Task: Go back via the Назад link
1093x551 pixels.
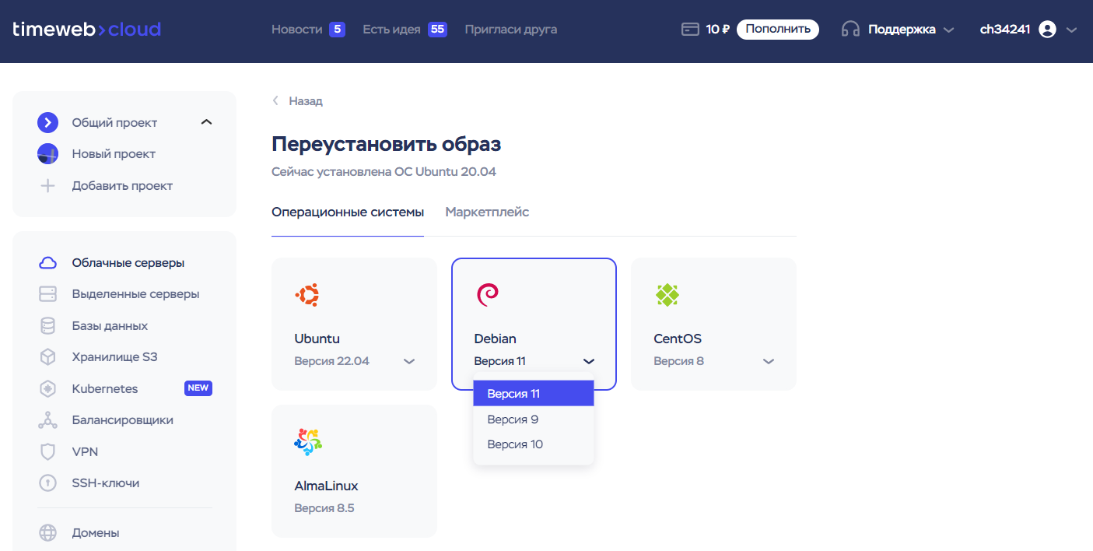Action: point(306,101)
